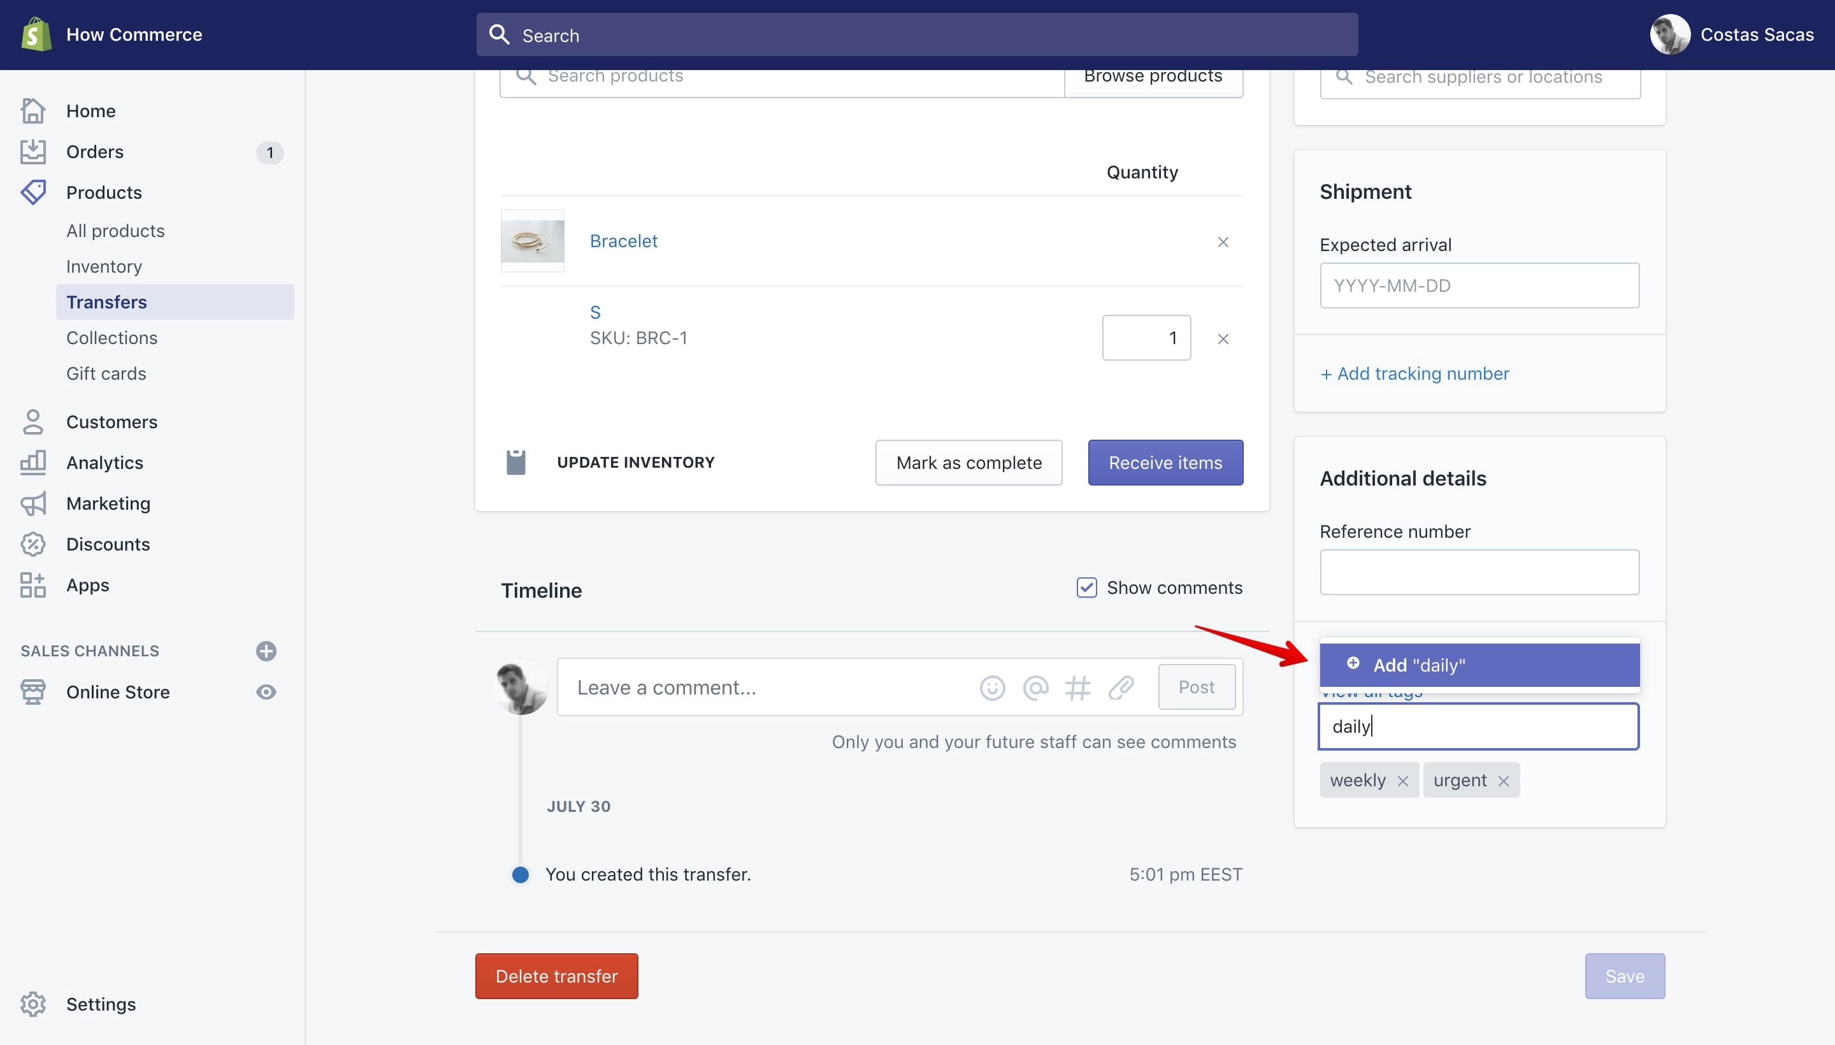Screen dimensions: 1835x1045
Task: Open Marketing in sidebar
Action: coord(108,504)
